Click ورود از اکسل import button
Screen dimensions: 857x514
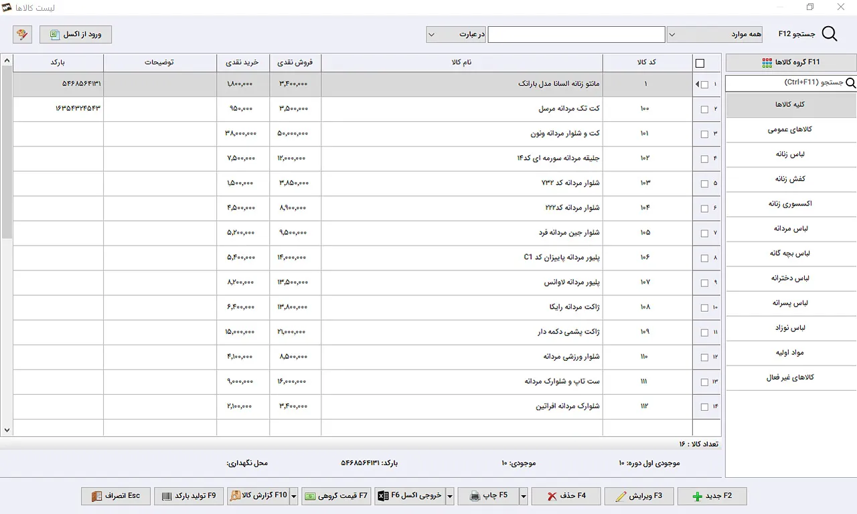point(76,34)
